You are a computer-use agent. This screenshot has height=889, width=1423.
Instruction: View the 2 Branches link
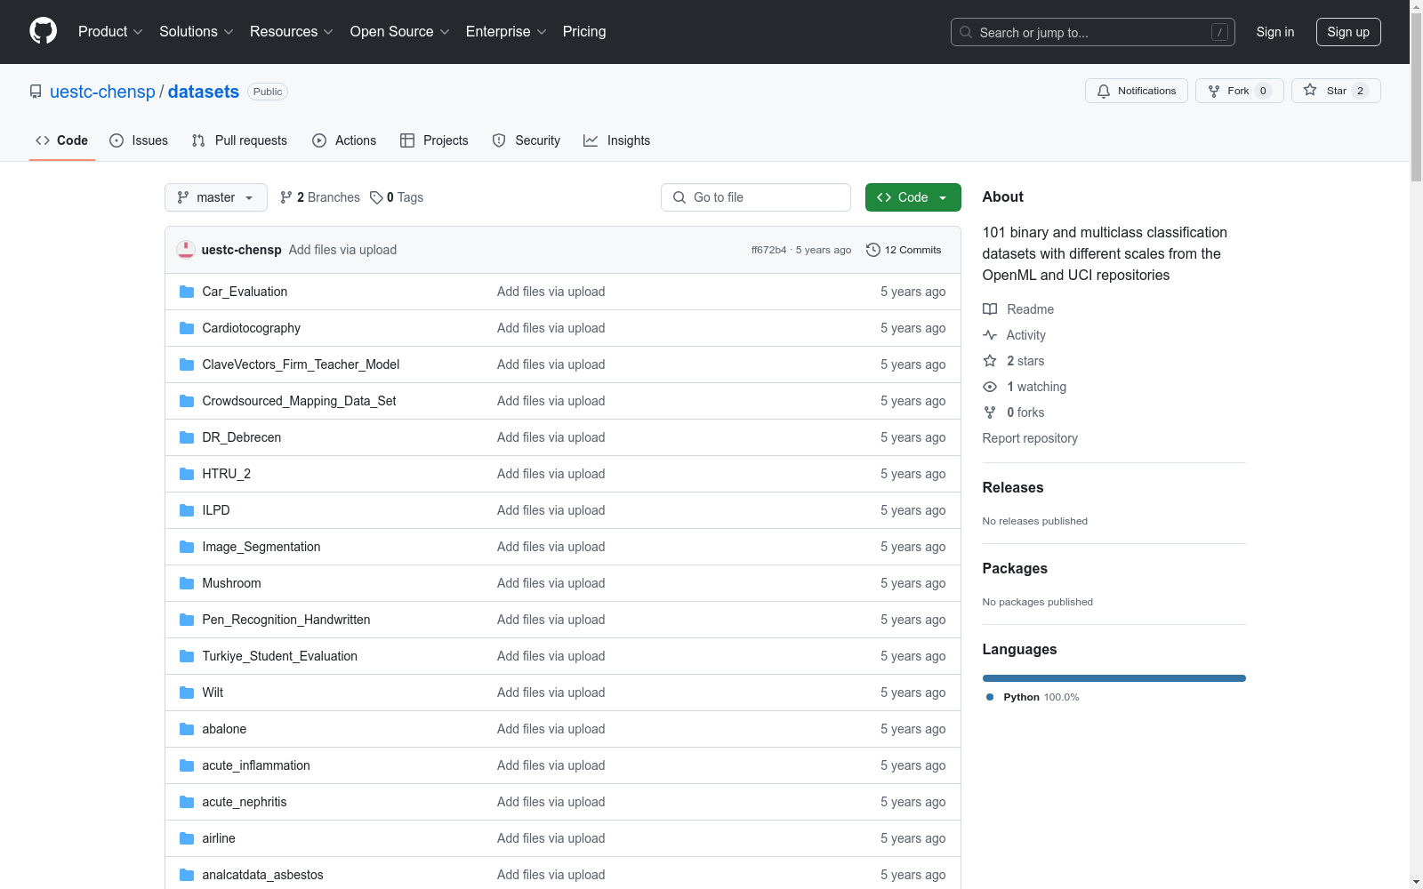pos(320,197)
